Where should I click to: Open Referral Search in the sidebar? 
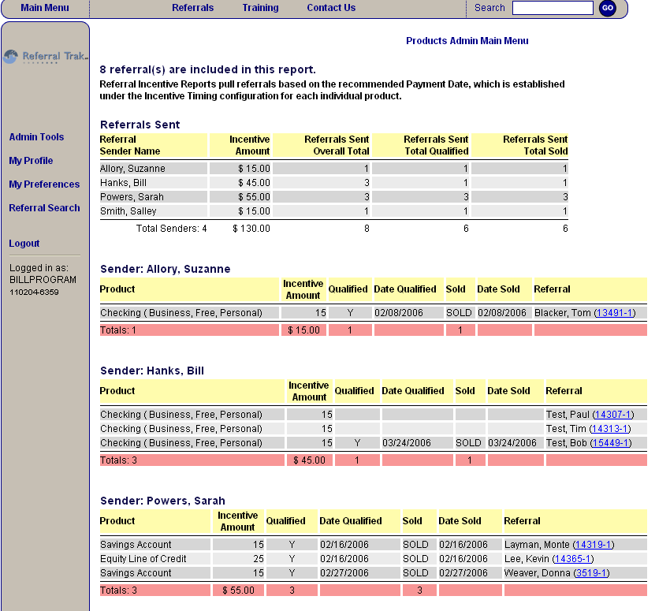pyautogui.click(x=44, y=207)
